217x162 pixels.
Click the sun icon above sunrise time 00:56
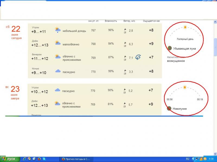click(x=185, y=87)
